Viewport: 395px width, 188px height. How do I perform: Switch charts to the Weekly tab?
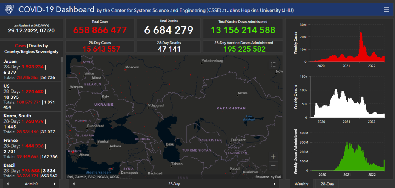301,184
